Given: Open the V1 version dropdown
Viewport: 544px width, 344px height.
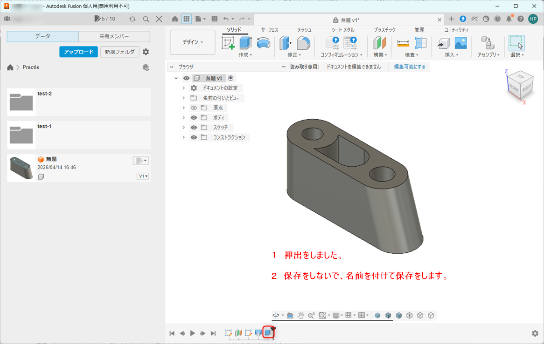Looking at the screenshot, I should coord(143,176).
